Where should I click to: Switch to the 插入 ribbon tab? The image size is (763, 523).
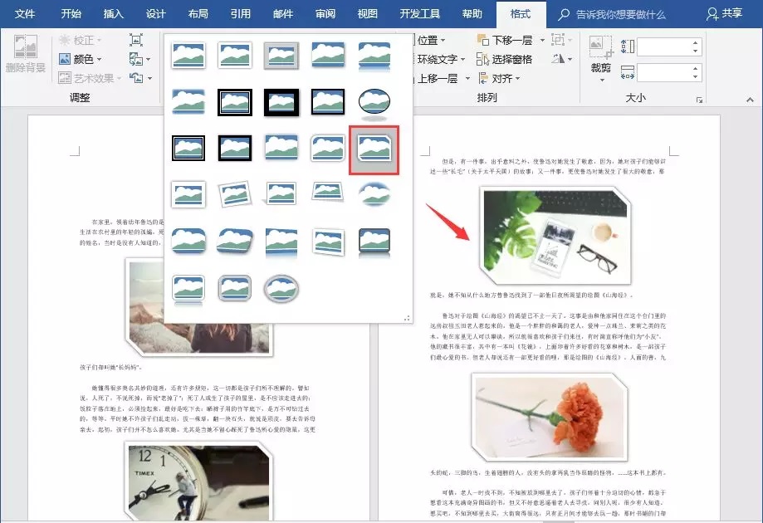[x=114, y=13]
